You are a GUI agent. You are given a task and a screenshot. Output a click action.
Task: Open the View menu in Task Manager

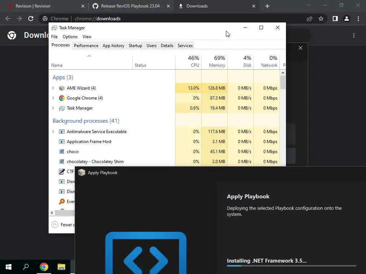pos(87,37)
